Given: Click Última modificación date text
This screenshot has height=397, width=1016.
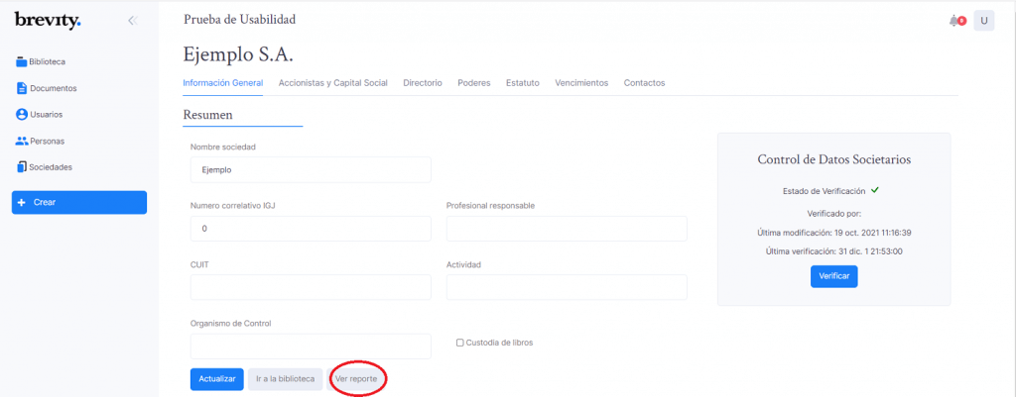Looking at the screenshot, I should click(x=834, y=232).
